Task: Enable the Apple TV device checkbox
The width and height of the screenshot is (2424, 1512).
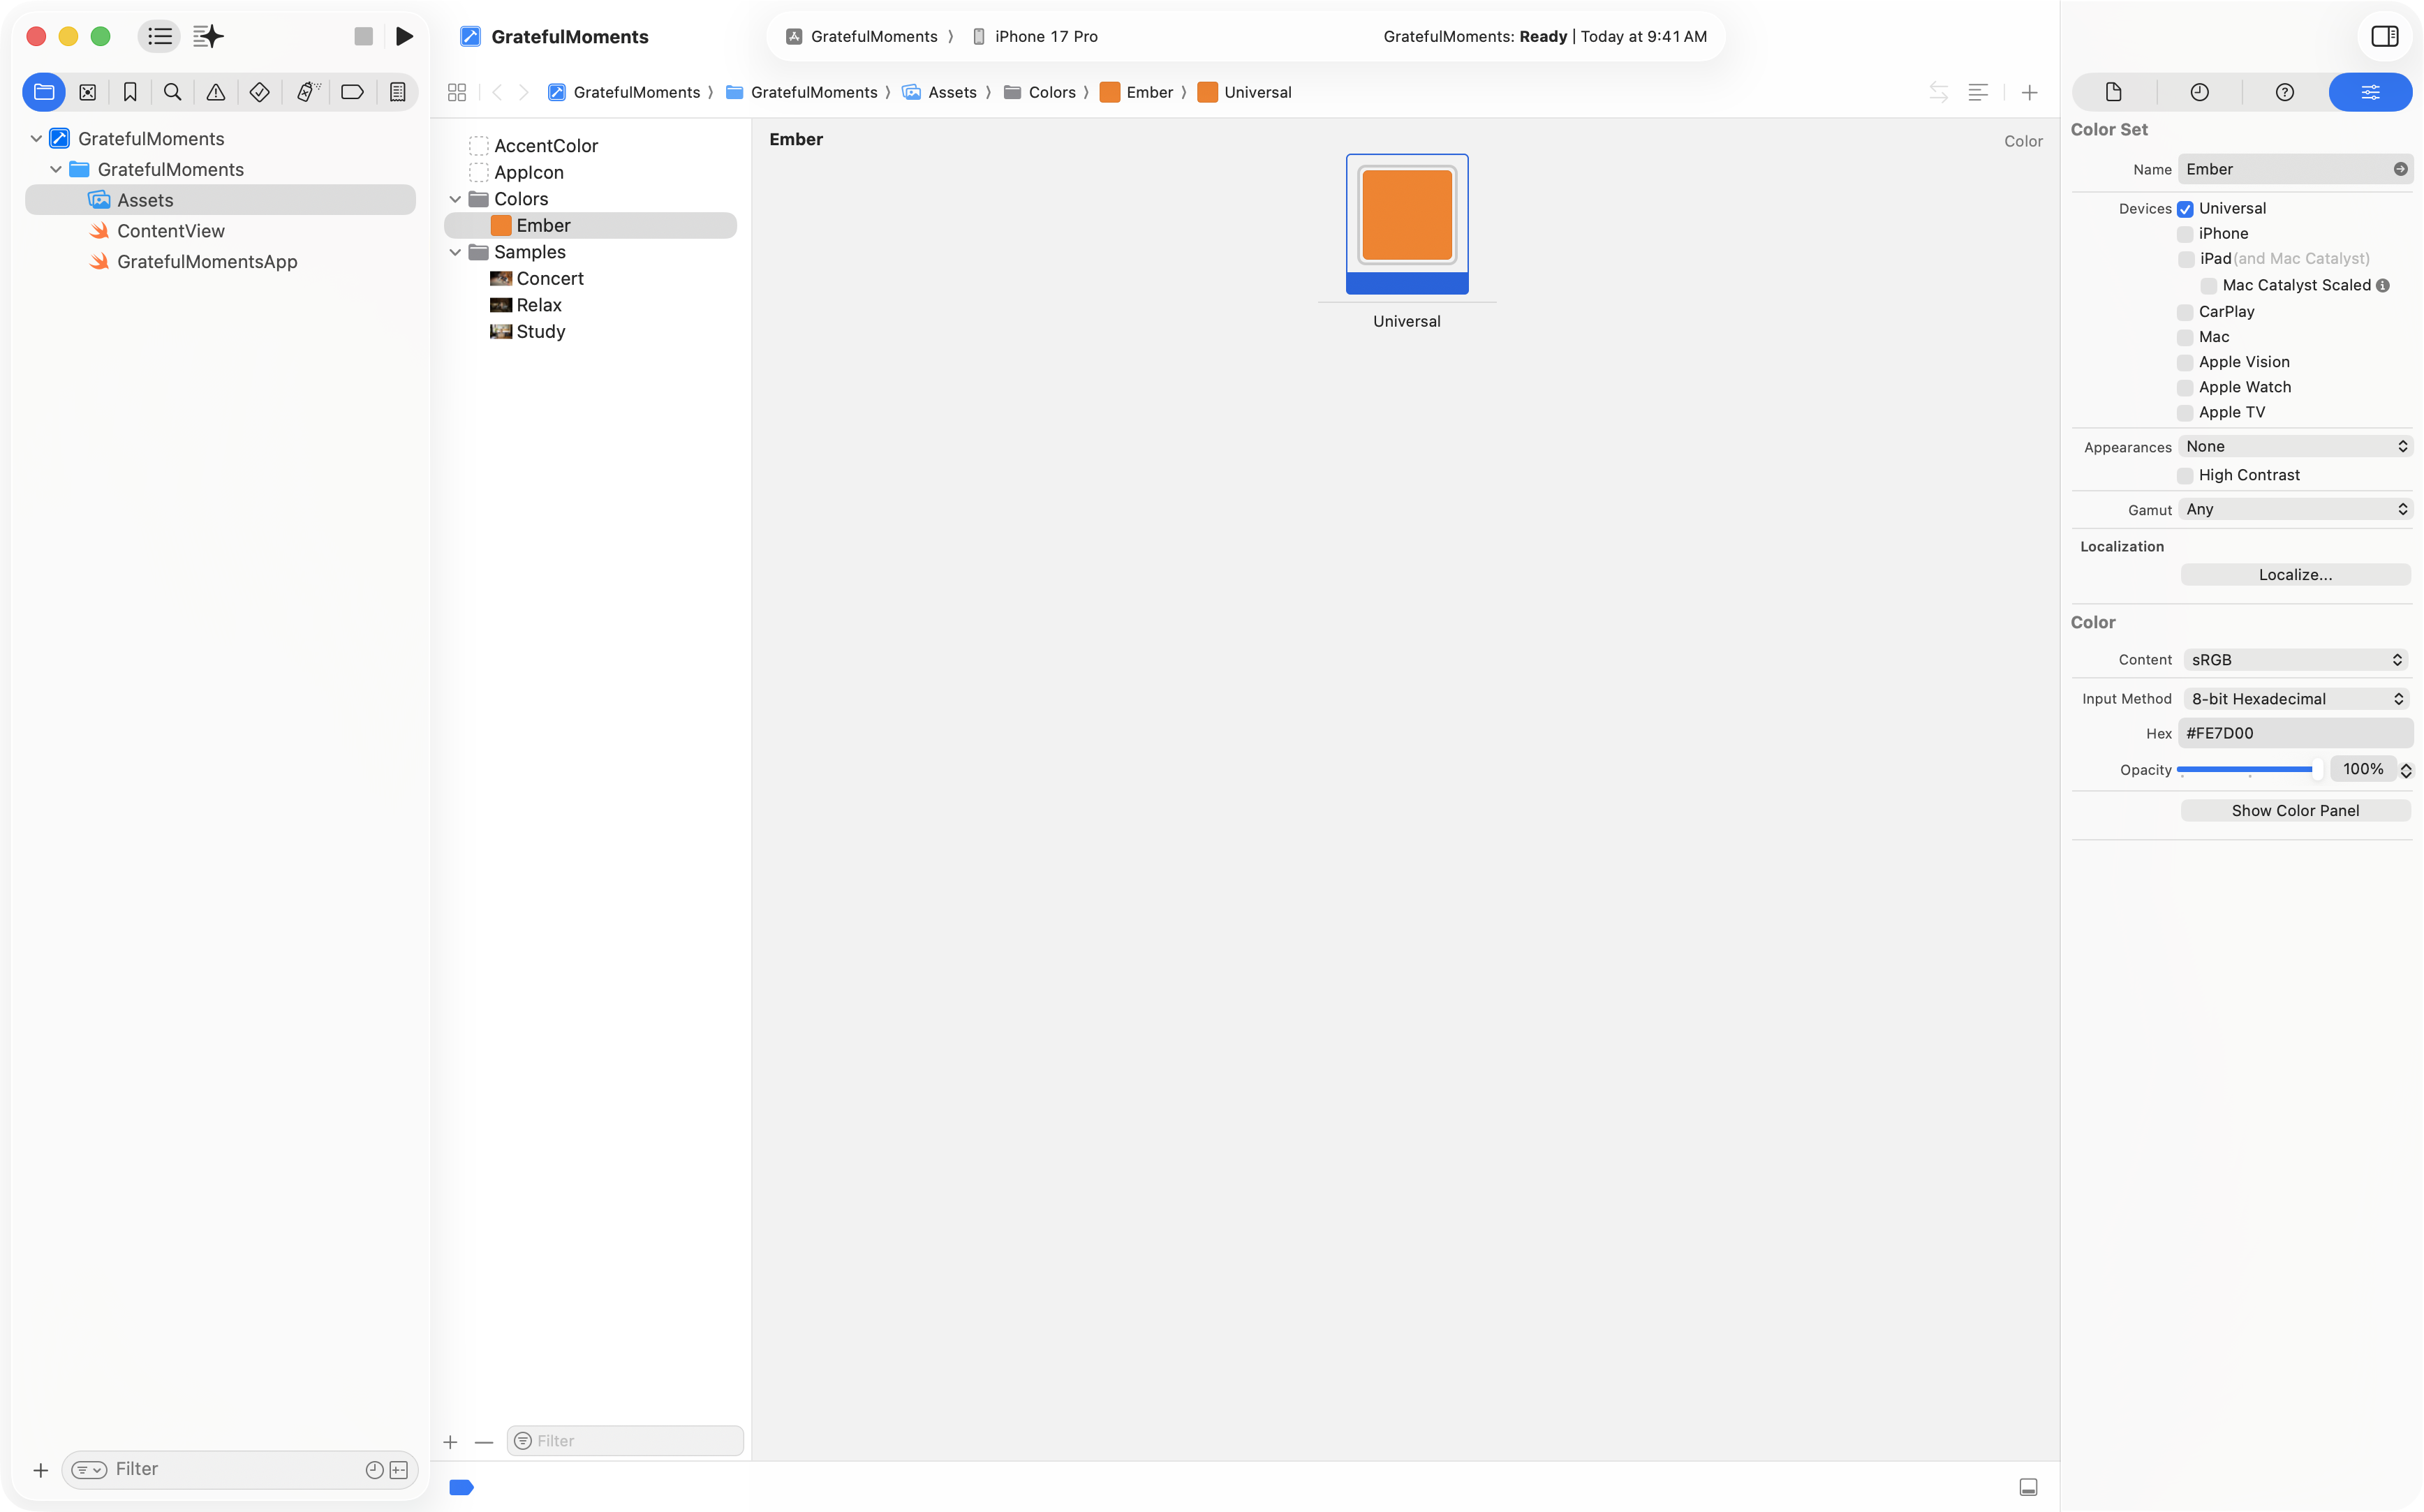Action: click(2185, 413)
